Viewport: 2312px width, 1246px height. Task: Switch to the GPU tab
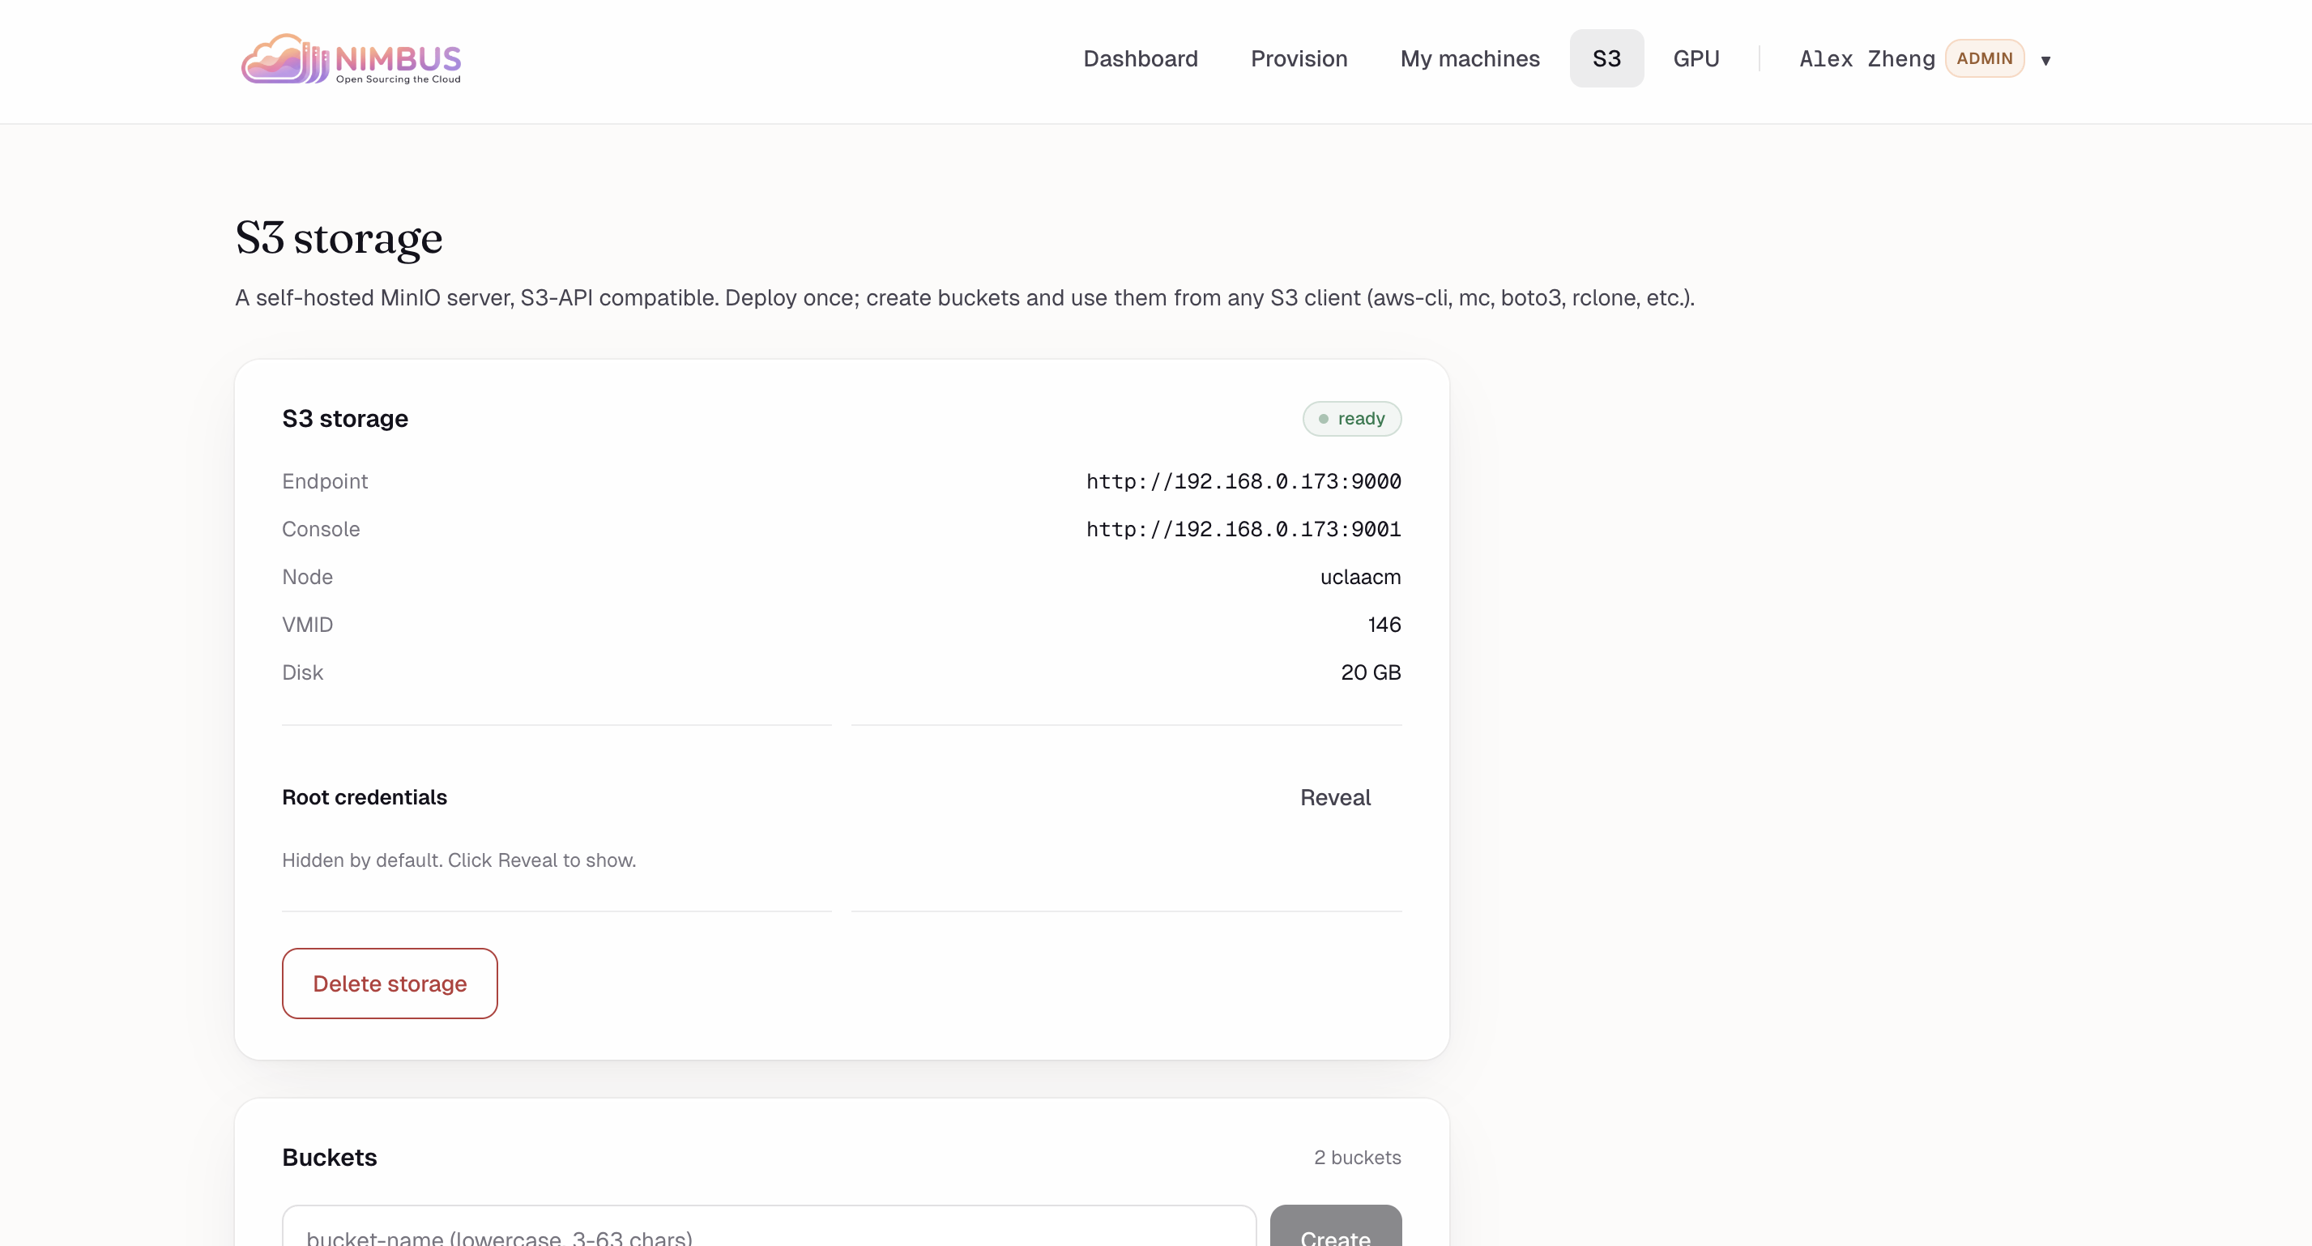click(1696, 58)
